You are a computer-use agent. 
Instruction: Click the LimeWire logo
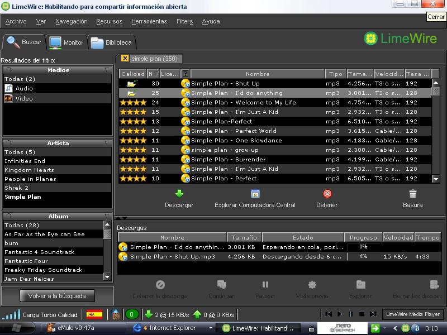(400, 39)
